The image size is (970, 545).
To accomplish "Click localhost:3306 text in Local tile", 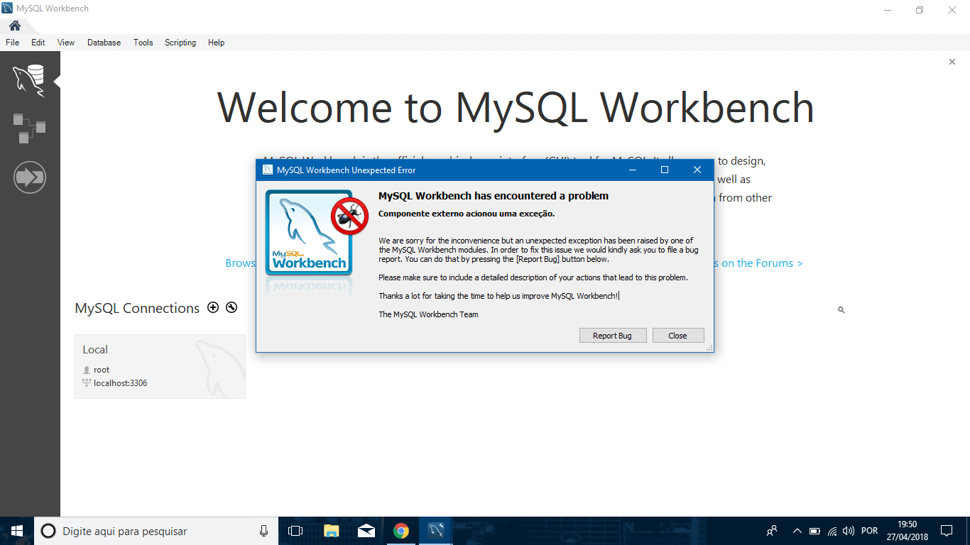I will tap(121, 383).
